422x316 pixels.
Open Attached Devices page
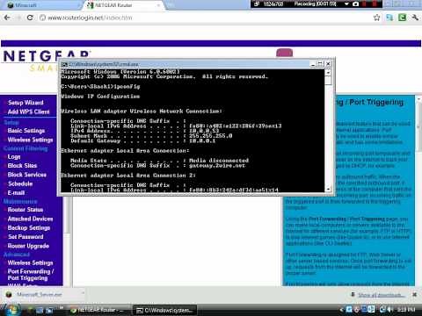[x=31, y=219]
